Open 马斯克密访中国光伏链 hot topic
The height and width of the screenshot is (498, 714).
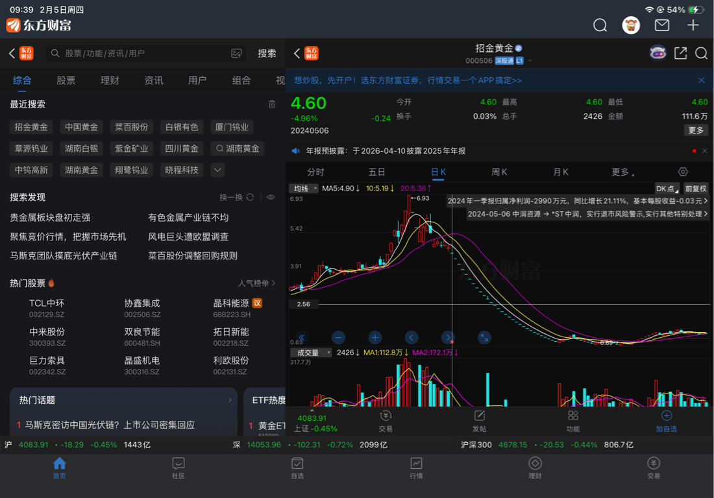[x=110, y=425]
